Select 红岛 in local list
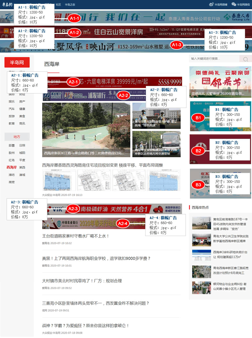The width and height of the screenshot is (252, 338). [12, 160]
